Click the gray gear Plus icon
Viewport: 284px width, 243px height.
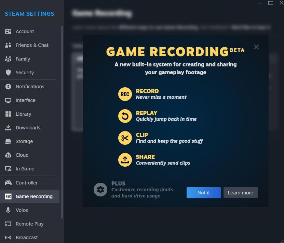[x=100, y=190]
